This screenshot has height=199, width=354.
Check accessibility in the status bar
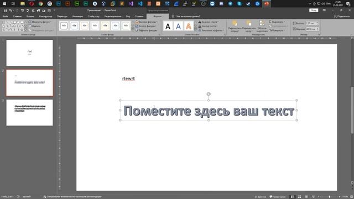coord(72,197)
